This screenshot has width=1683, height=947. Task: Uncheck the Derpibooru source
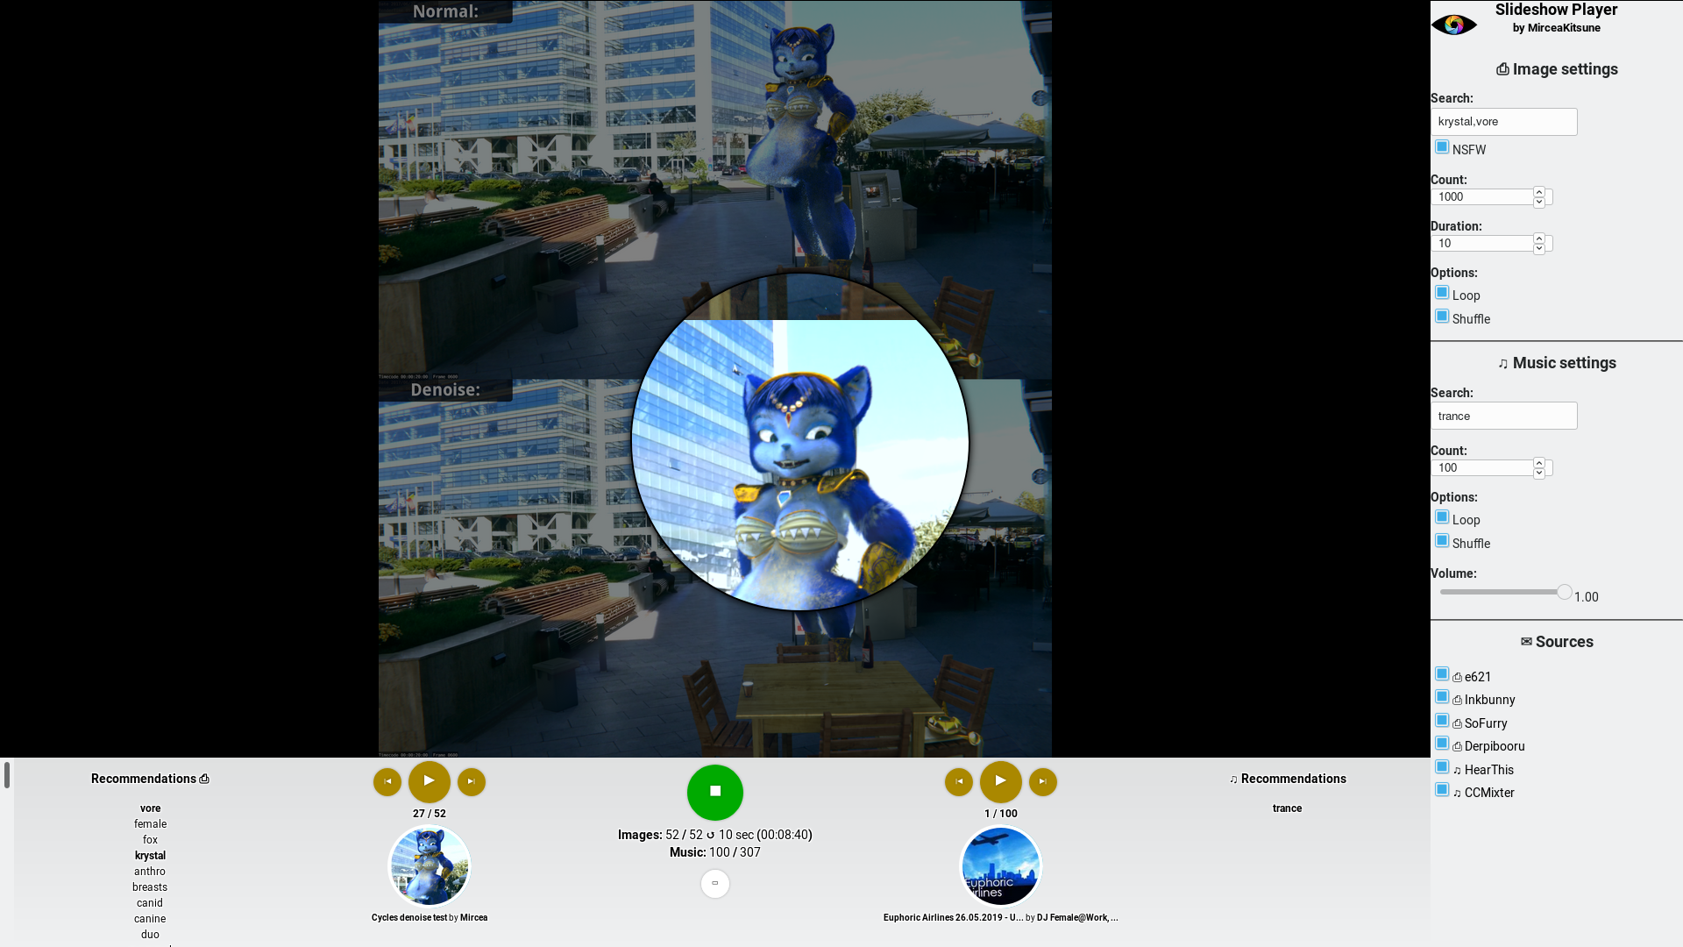1442,744
